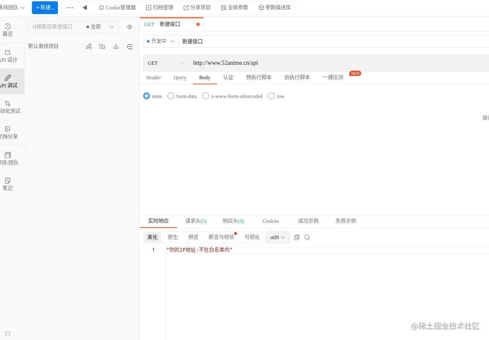Switch to 实时响应 tab
489x340 pixels.
158,221
